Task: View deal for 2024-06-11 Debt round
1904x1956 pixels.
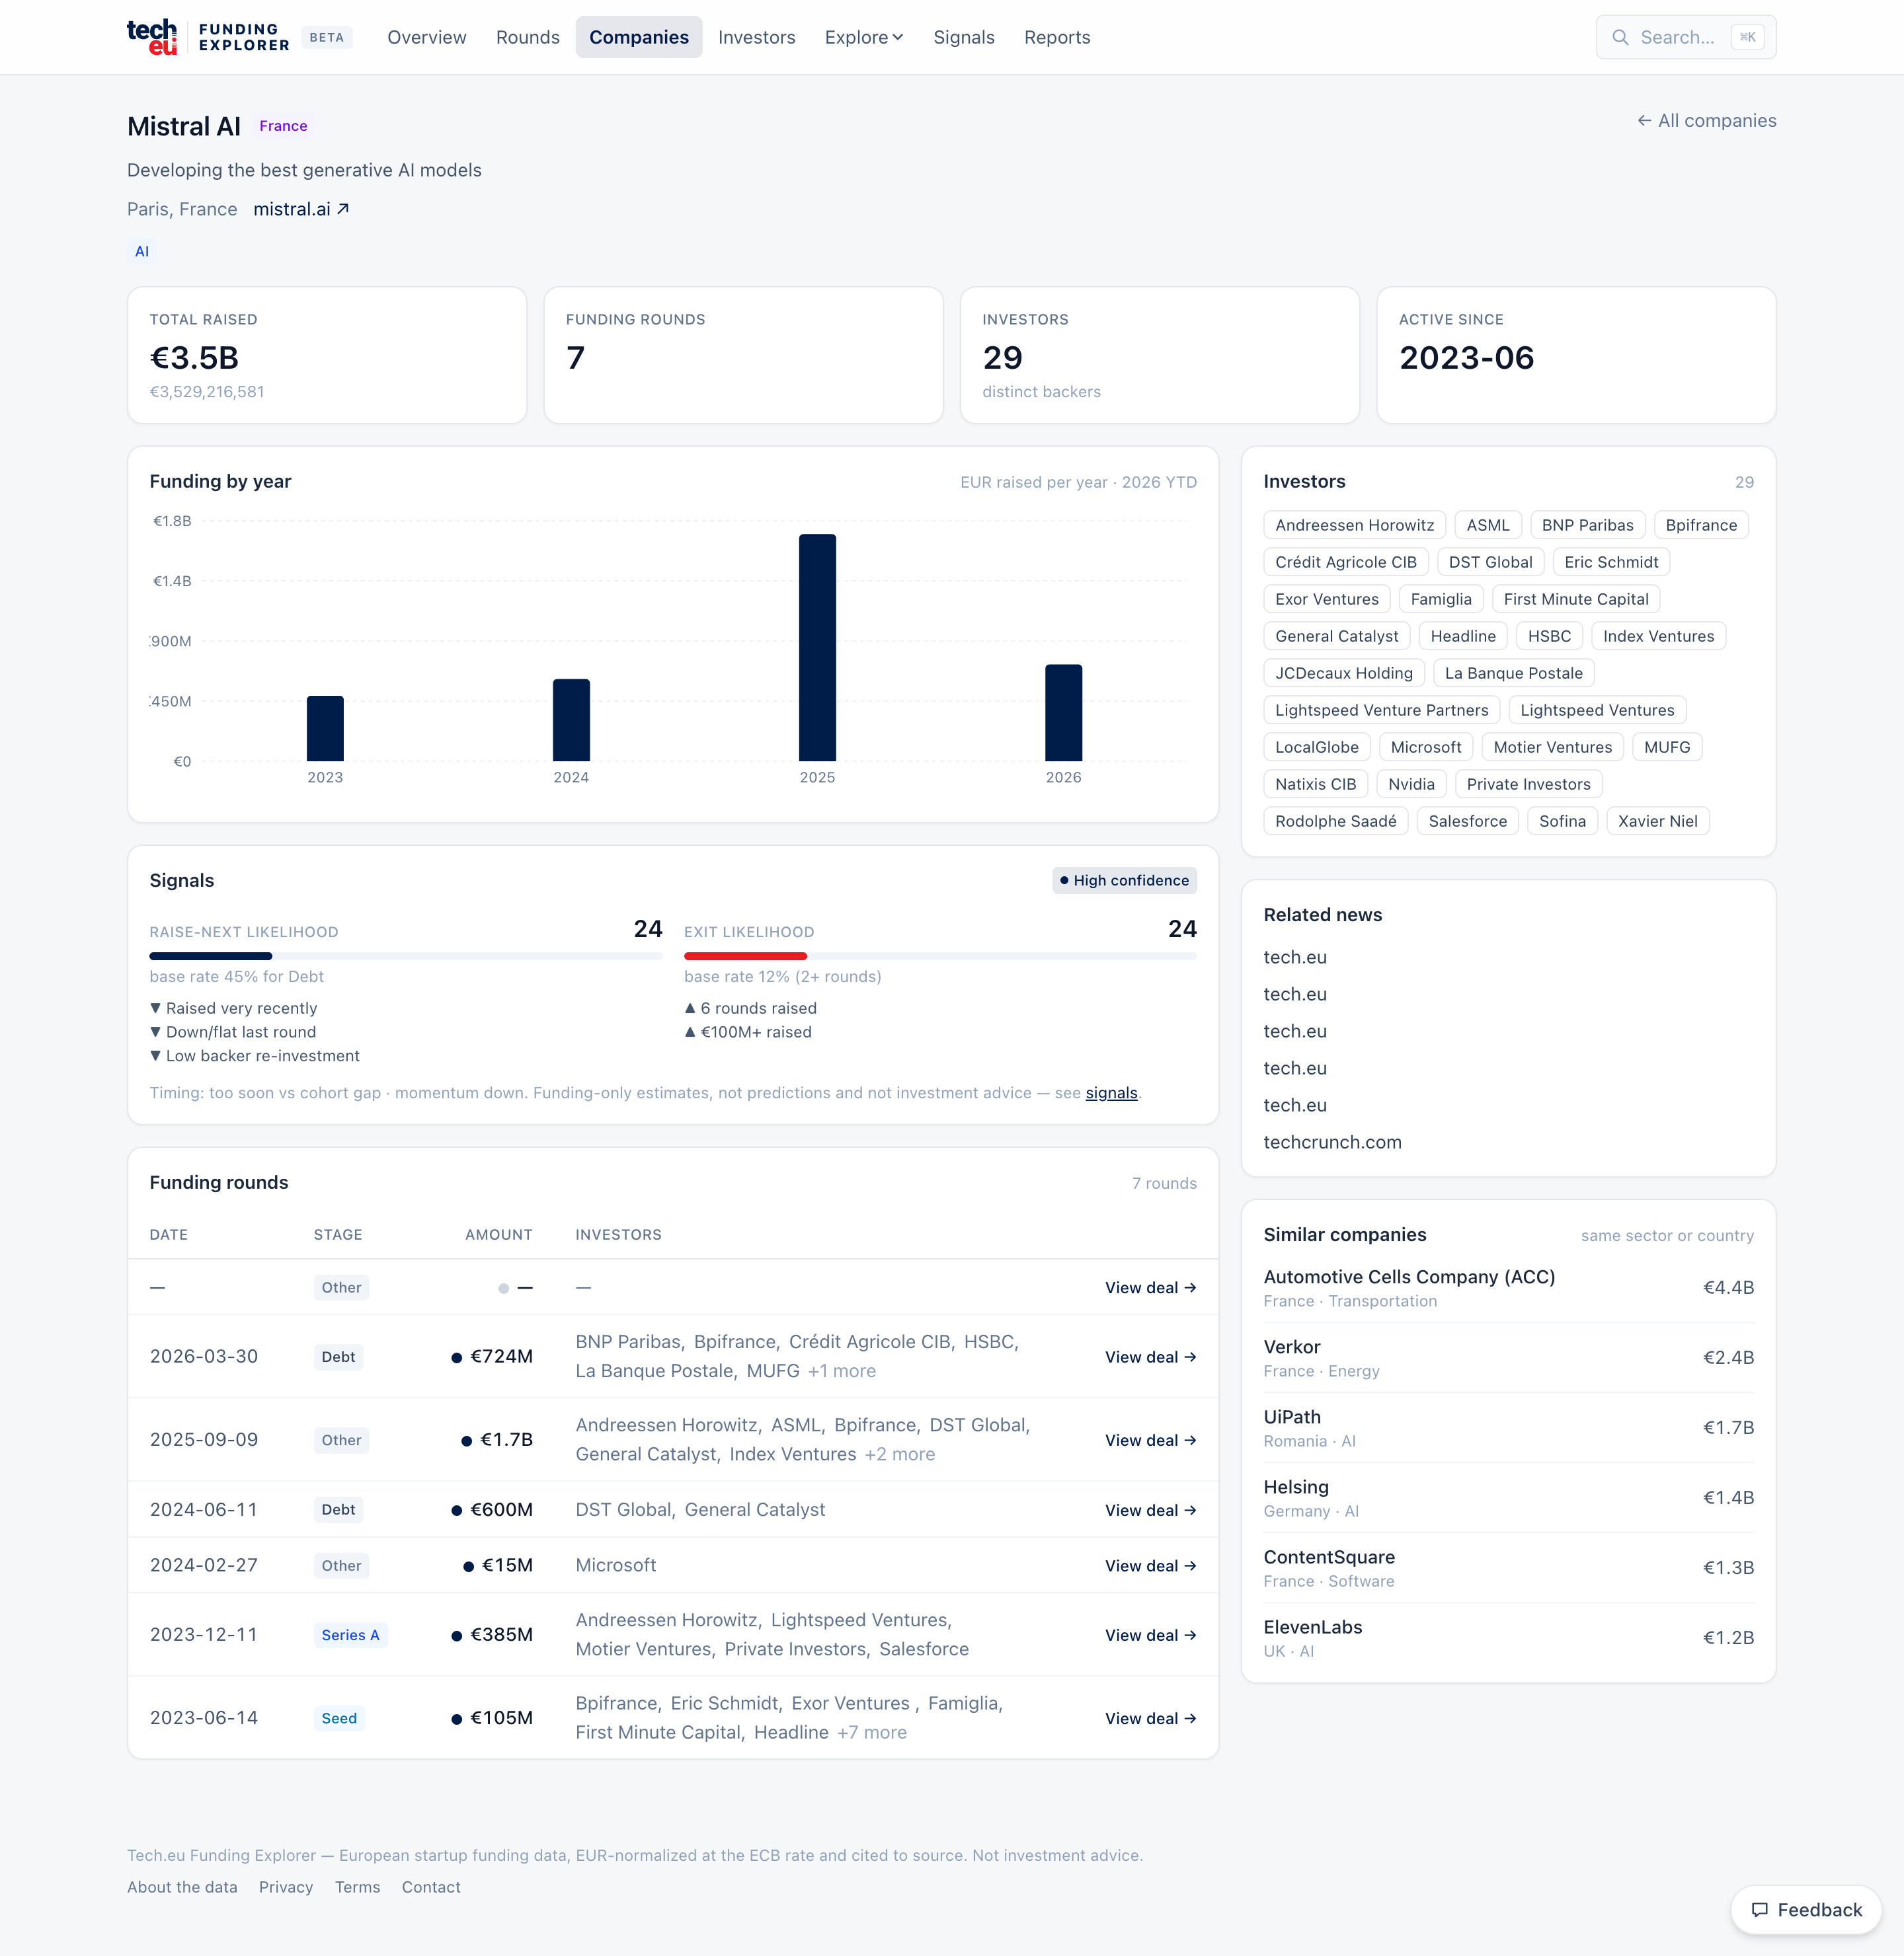Action: pyautogui.click(x=1150, y=1509)
